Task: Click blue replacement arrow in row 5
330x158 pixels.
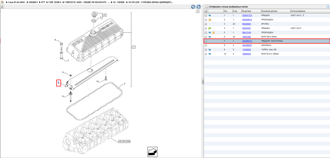Action: (x=210, y=33)
